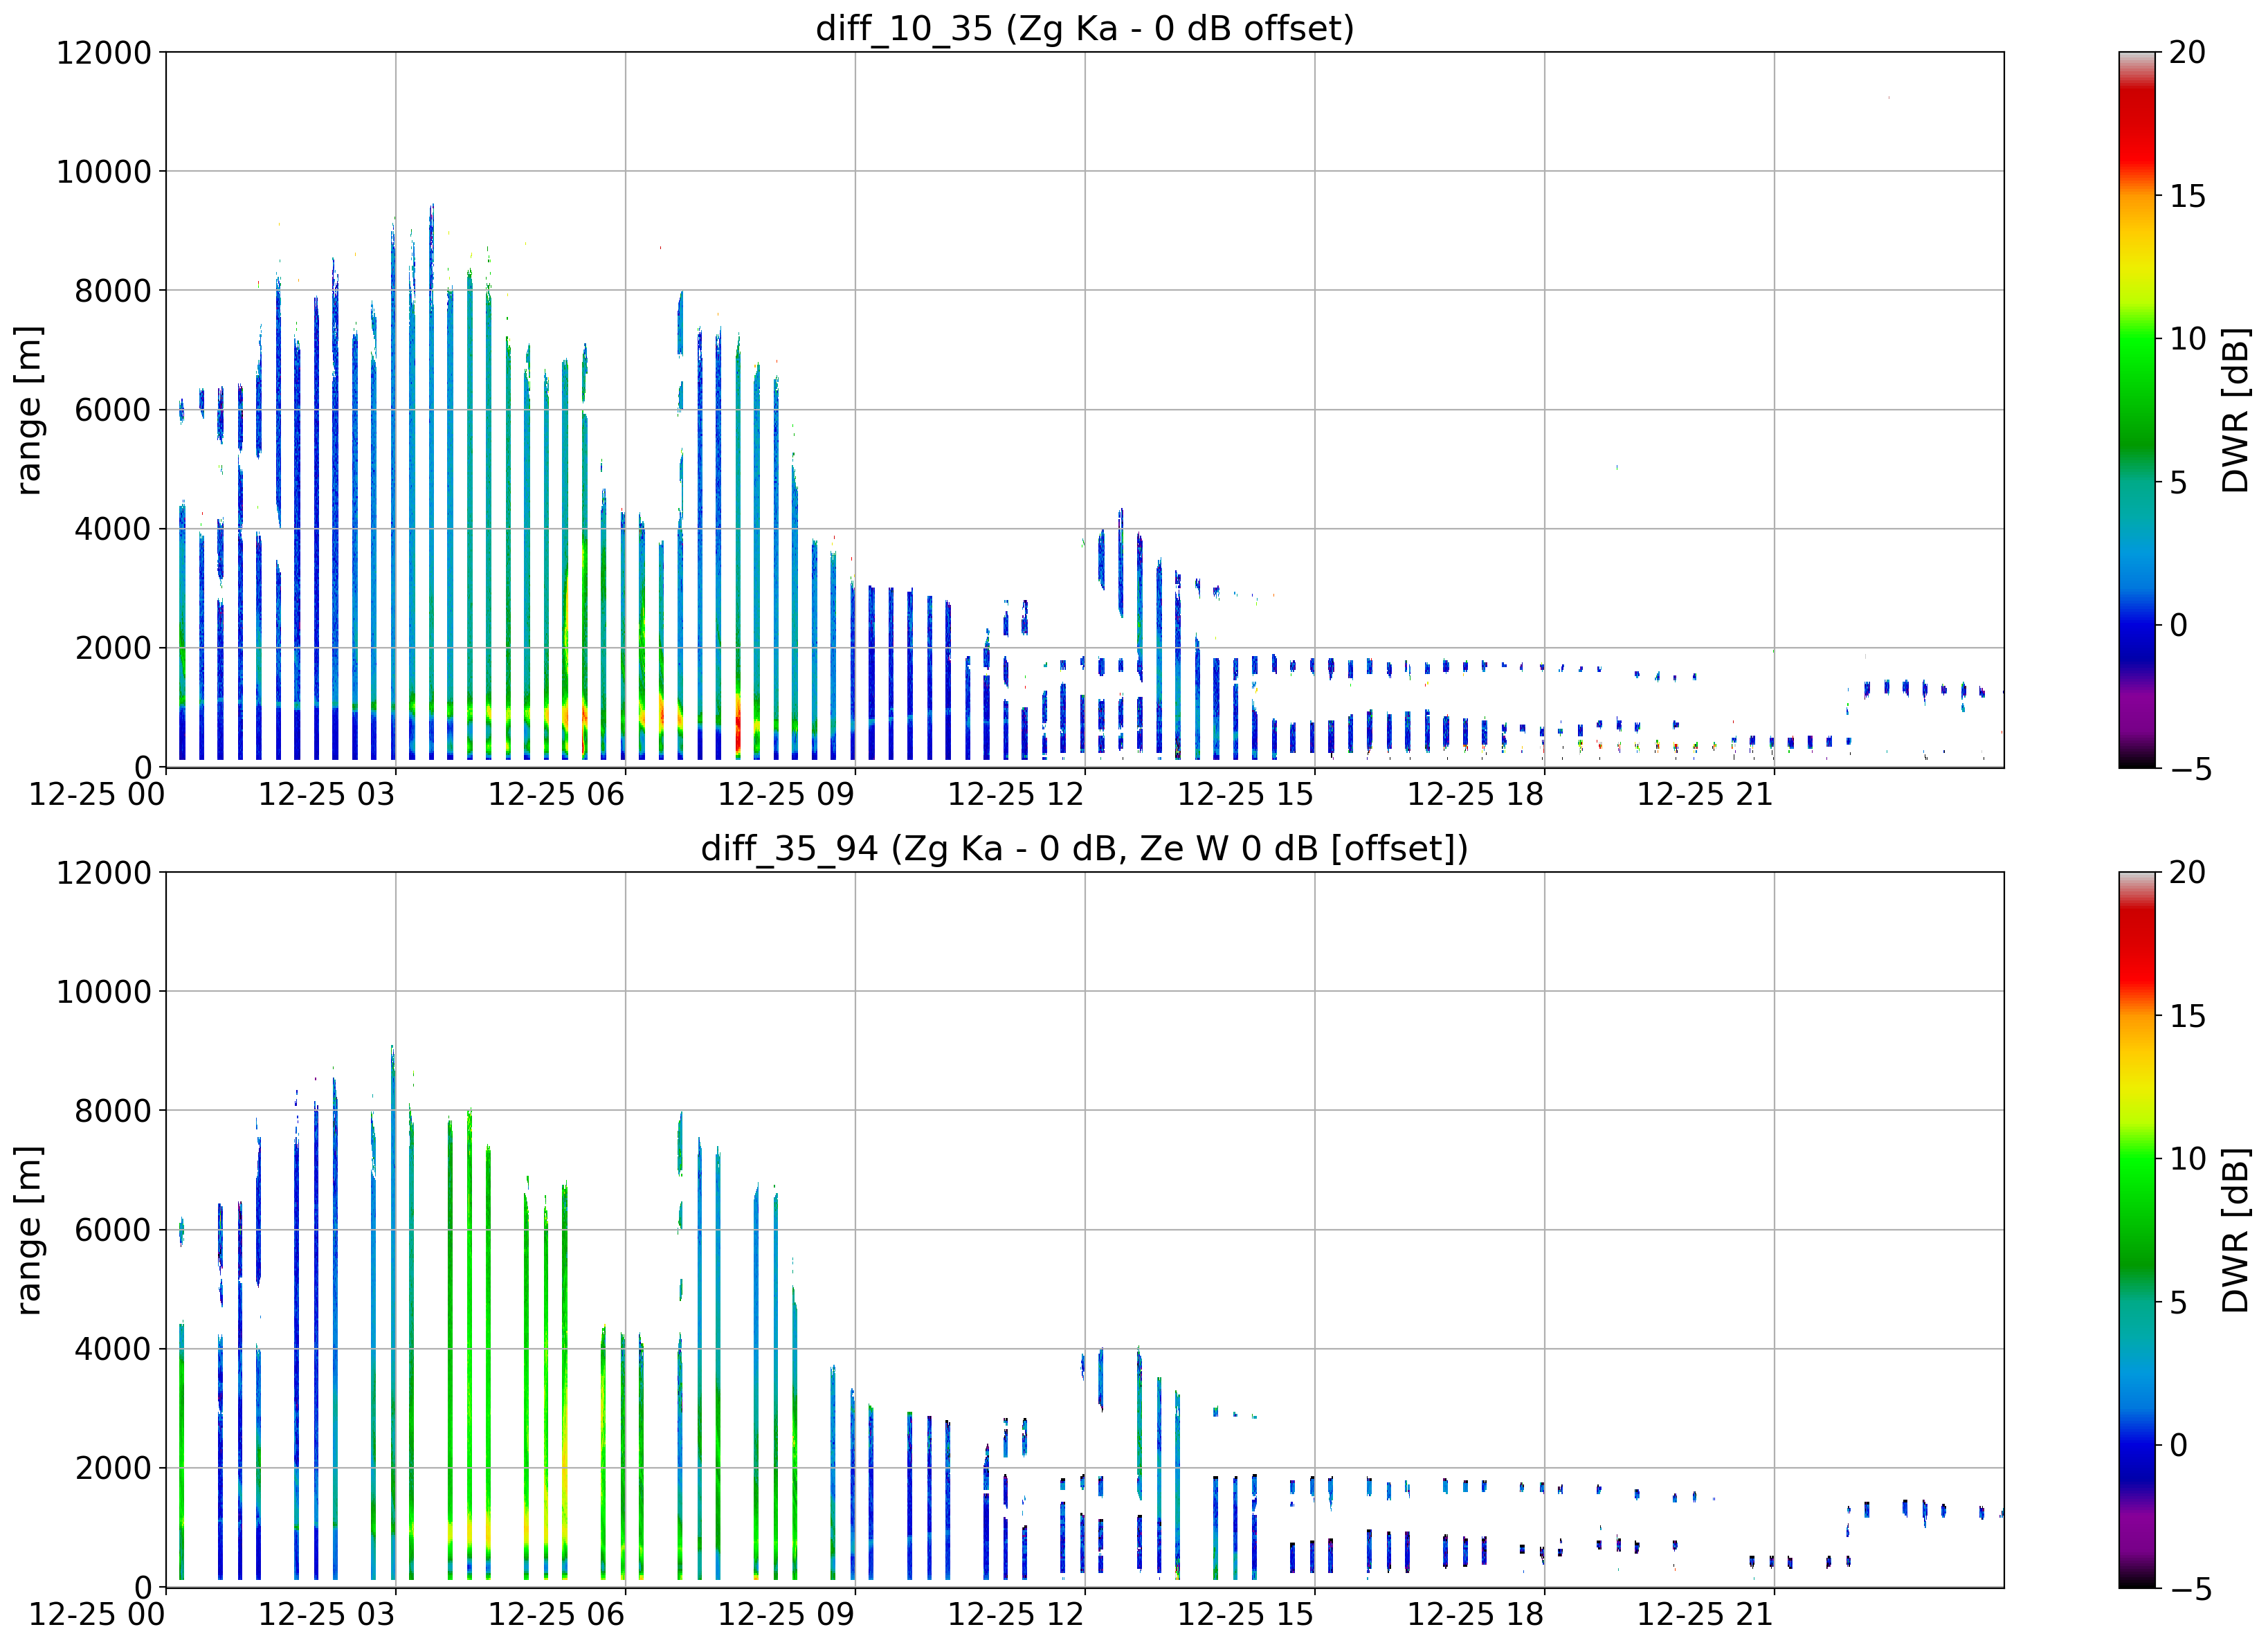Click the top plot title diff_10_35
Viewport: 2268px width, 1645px height.
pyautogui.click(x=1085, y=28)
